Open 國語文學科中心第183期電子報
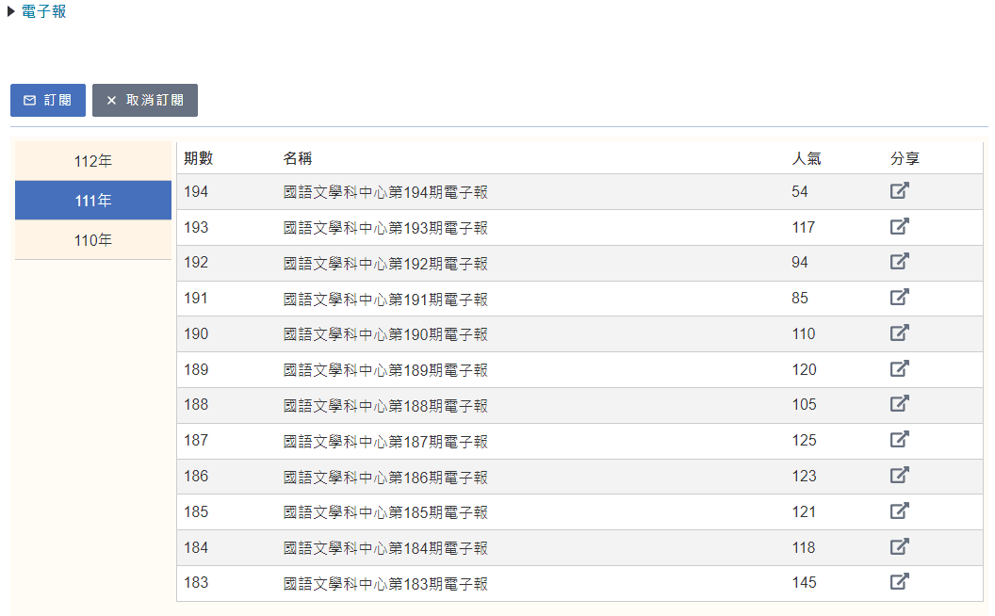This screenshot has width=995, height=616. click(385, 583)
